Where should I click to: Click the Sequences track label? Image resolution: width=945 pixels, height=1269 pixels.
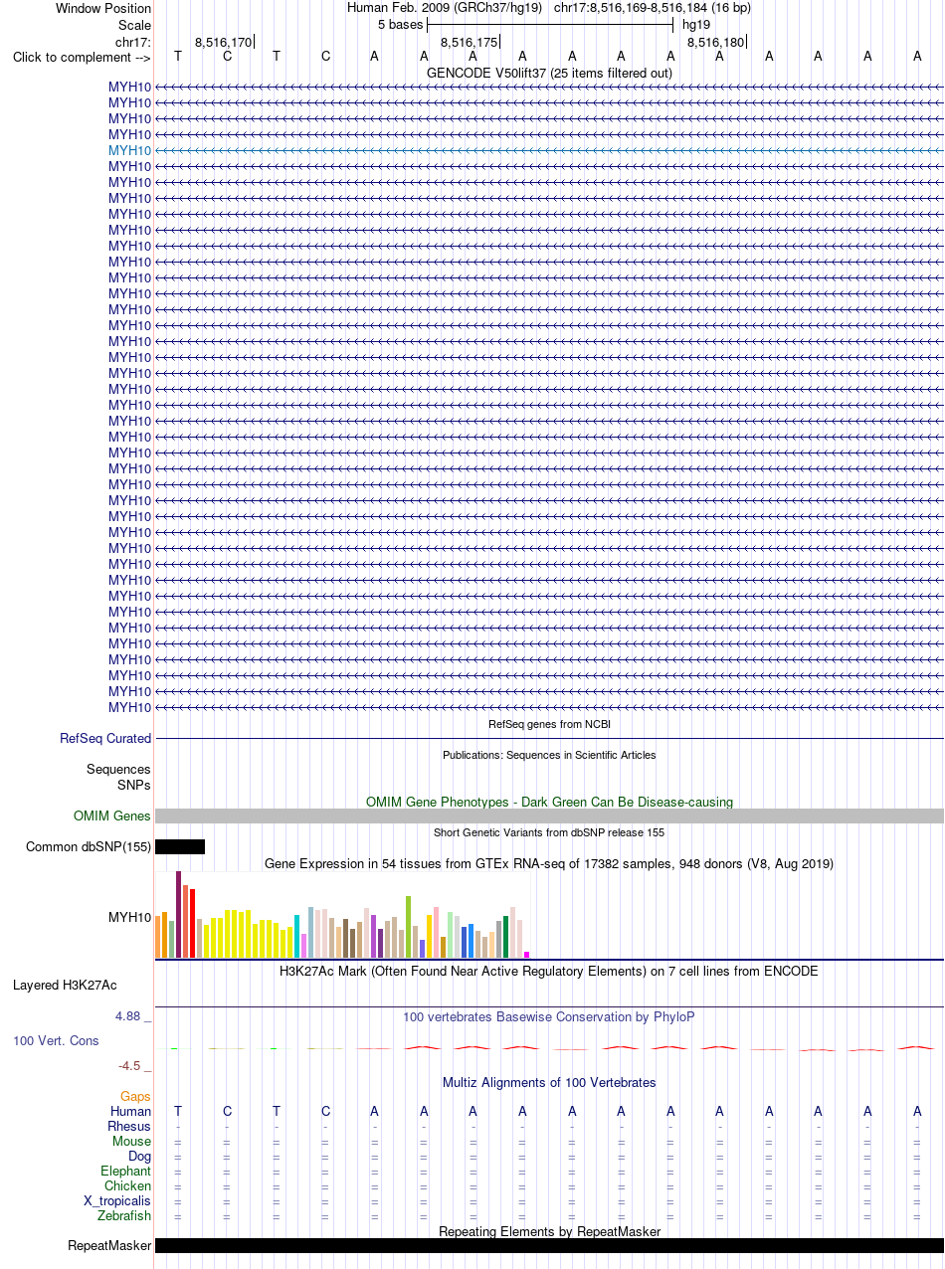pos(118,769)
